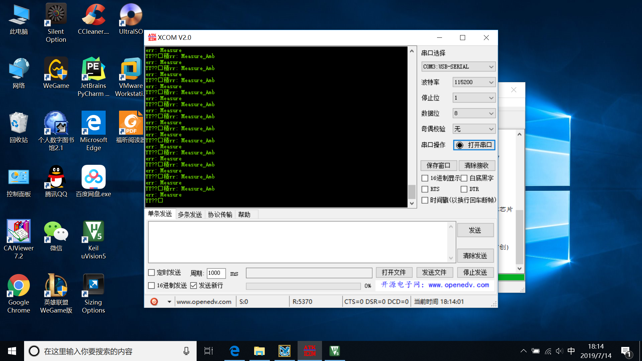The height and width of the screenshot is (361, 642).
Task: Enable 时间戳 timestamp checkbox
Action: click(x=425, y=200)
